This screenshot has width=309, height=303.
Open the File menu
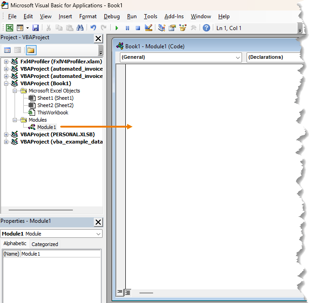pos(12,16)
